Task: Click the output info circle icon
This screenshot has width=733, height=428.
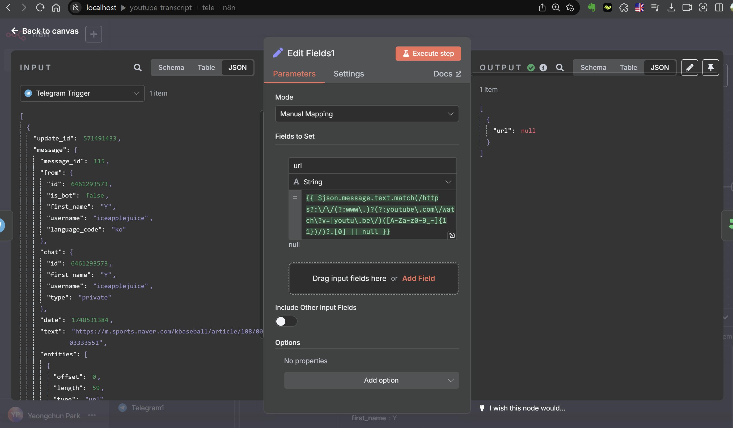Action: click(543, 67)
